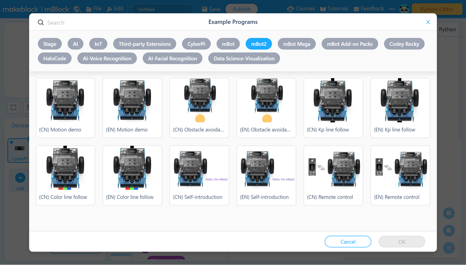Screen dimensions: 466x265
Task: Click the Cancel button
Action: click(x=348, y=242)
